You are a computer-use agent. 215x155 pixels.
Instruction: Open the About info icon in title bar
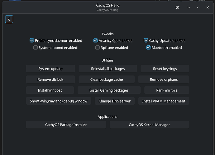click(x=177, y=7)
